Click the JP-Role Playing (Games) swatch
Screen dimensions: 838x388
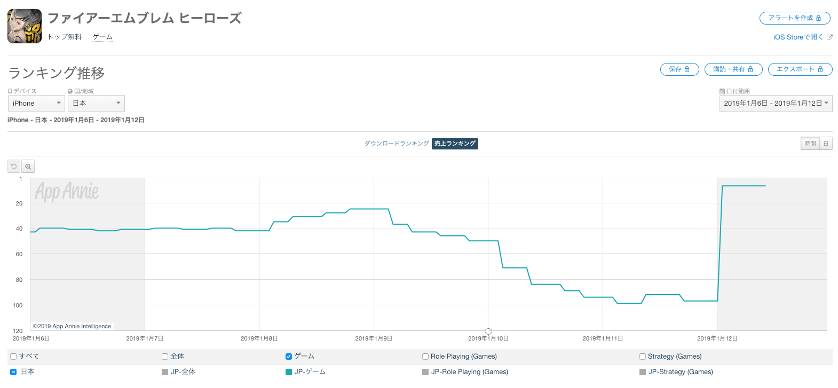click(425, 372)
